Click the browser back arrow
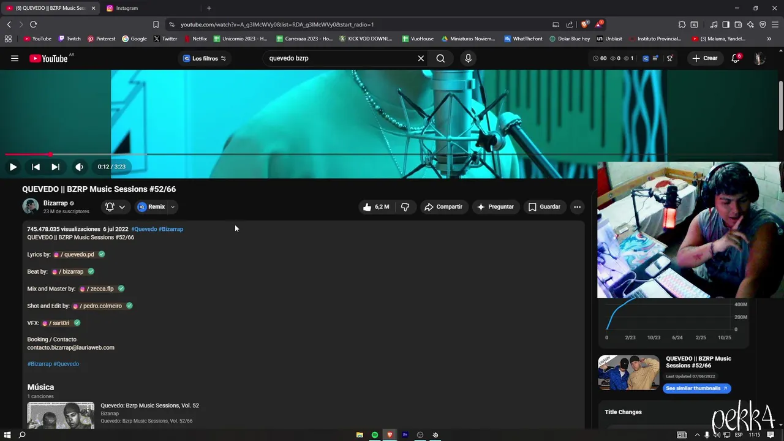Image resolution: width=784 pixels, height=441 pixels. pos(9,24)
